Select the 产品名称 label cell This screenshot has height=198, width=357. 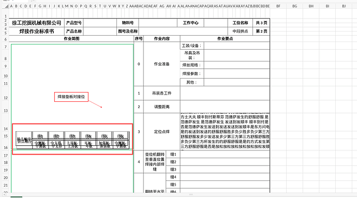(74, 31)
